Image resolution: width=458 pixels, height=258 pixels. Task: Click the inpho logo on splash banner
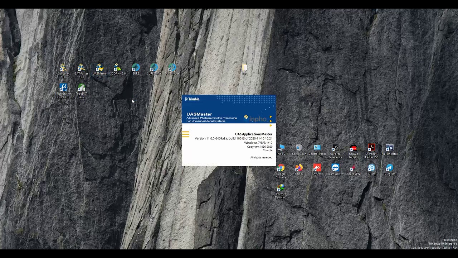point(255,119)
